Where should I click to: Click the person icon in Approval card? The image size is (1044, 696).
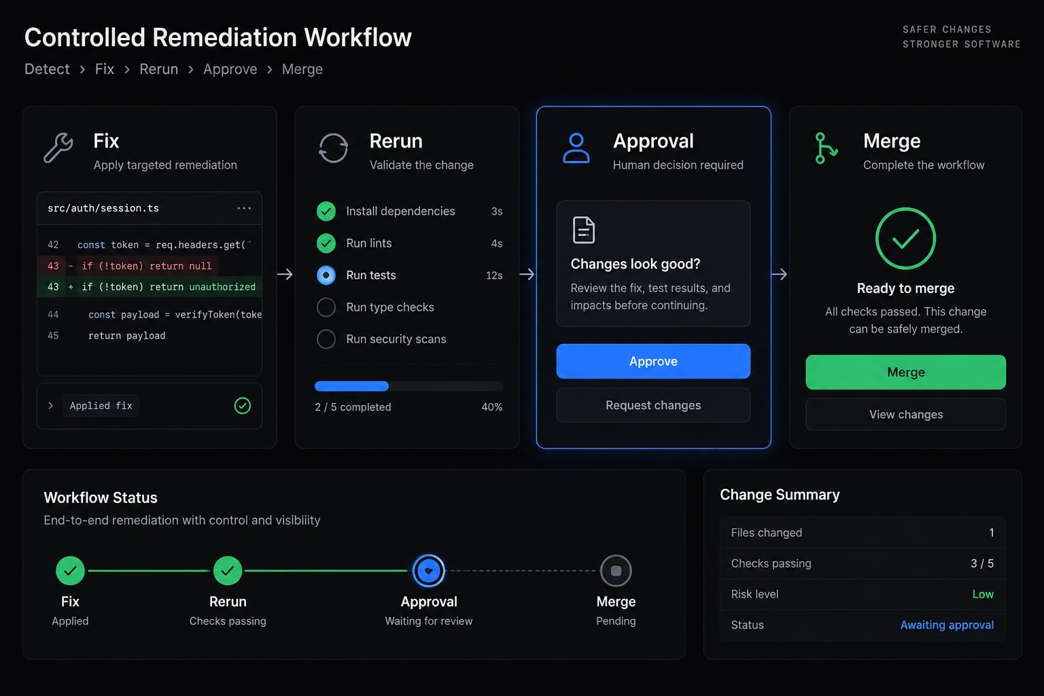576,147
